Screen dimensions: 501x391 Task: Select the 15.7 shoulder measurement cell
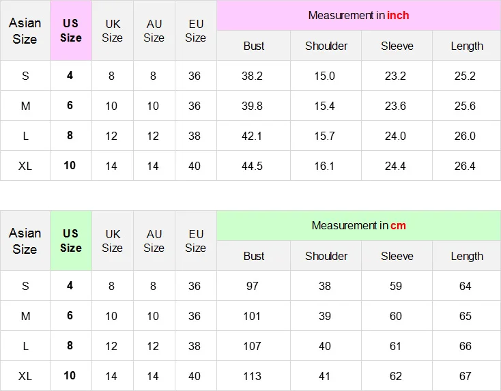(326, 136)
